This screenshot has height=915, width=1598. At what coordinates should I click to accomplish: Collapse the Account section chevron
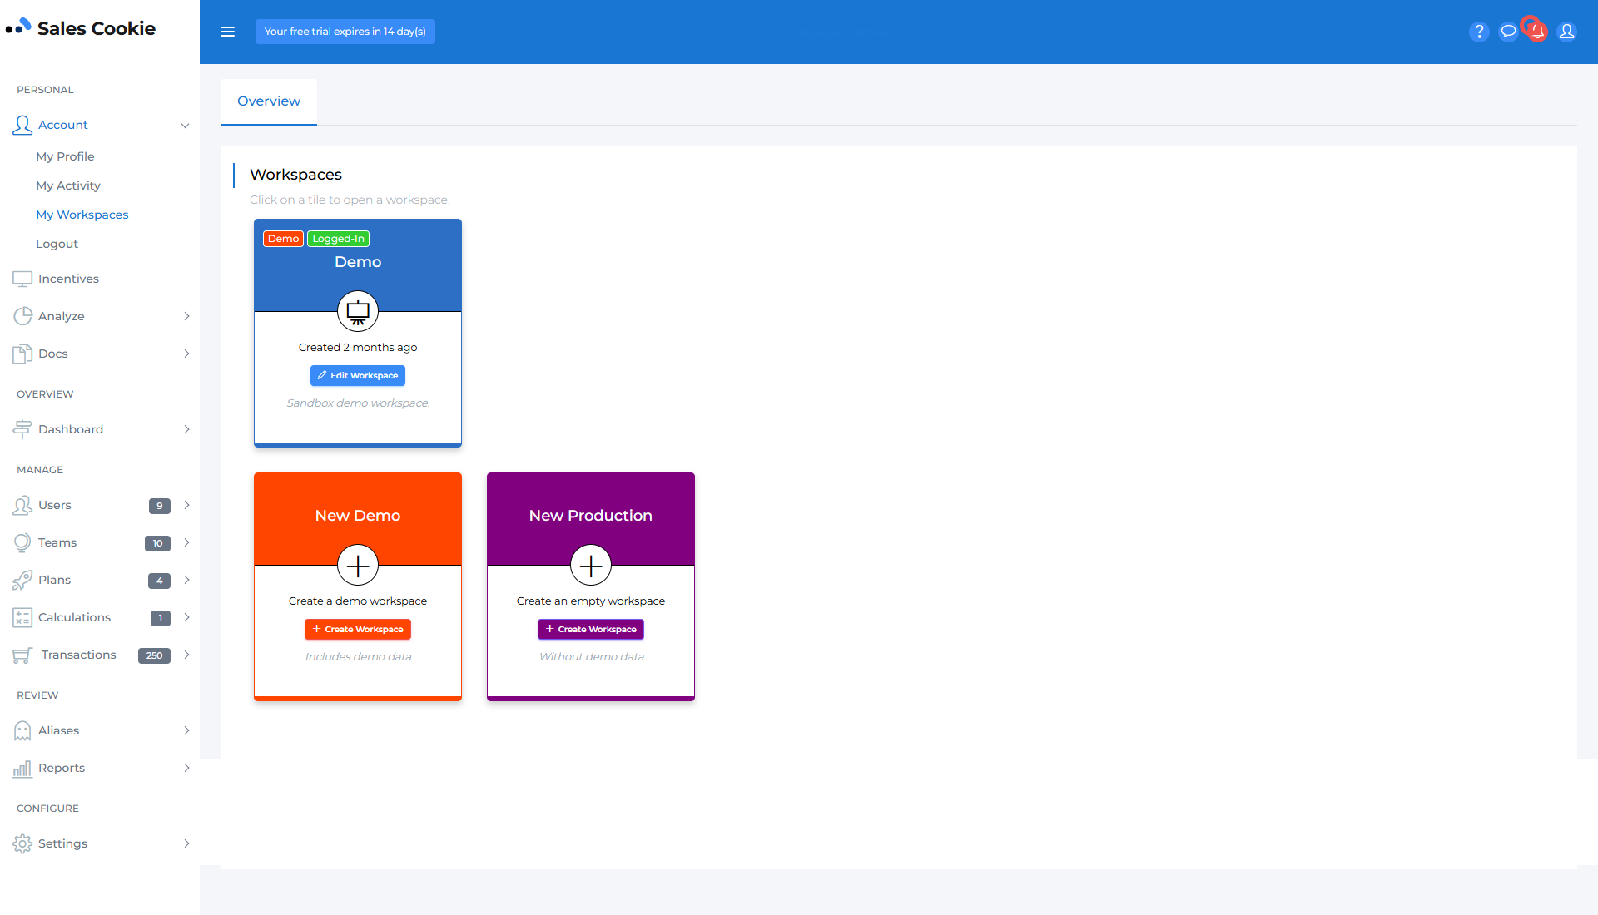[x=185, y=126]
